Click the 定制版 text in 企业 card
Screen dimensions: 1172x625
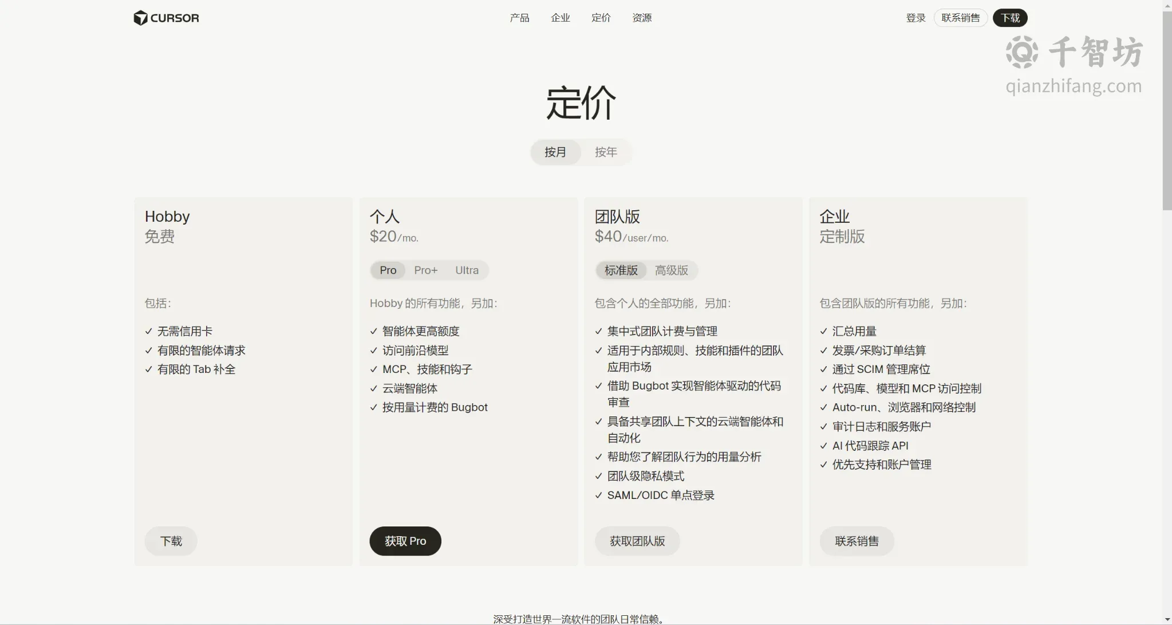(842, 237)
